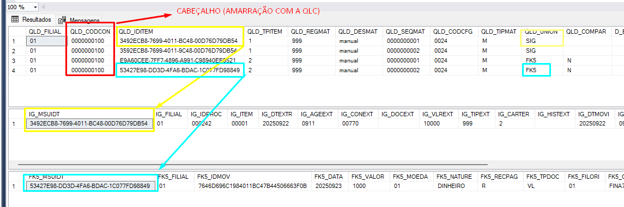624x207 pixels.
Task: Switch to the Resultados tab
Action: click(32, 20)
